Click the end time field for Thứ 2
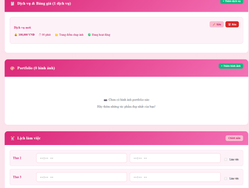This screenshot has width=249, height=188. coord(175,158)
